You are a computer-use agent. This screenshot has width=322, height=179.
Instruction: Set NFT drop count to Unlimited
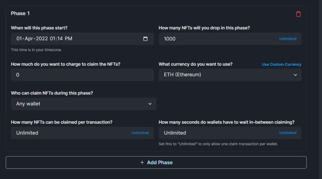tap(288, 39)
